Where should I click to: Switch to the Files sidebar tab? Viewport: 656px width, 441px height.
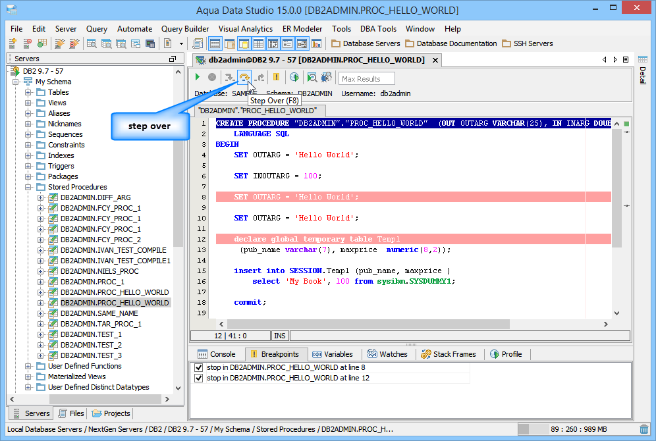(x=71, y=413)
